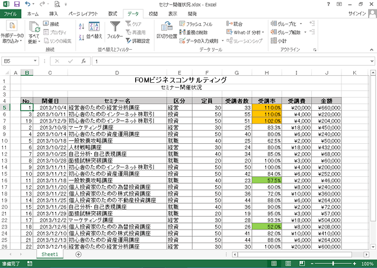Switch to Normal view icon in status bar
Screen dimensions: 377x268
(x=274, y=263)
